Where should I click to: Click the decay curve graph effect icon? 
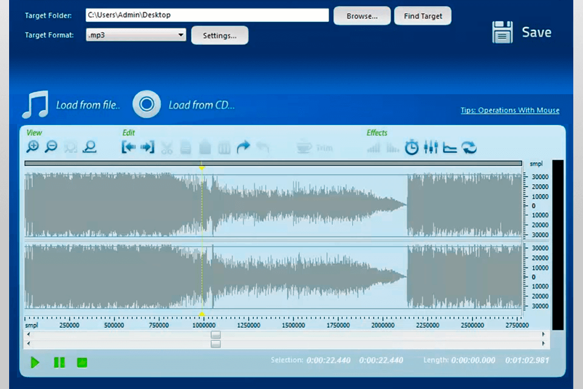[x=450, y=148]
